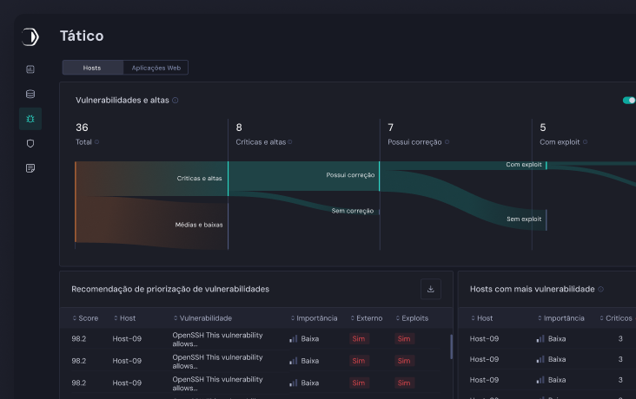The image size is (636, 399).
Task: Click the first Sim badge under Externo
Action: pos(359,338)
